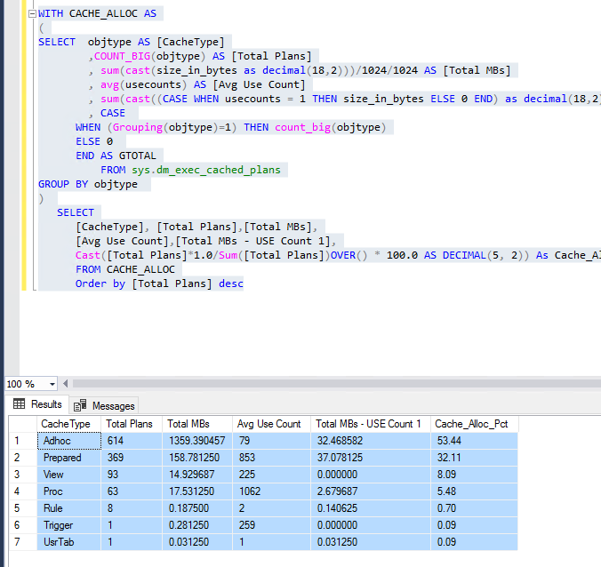Click the 259 Avg Use Count value

(271, 525)
